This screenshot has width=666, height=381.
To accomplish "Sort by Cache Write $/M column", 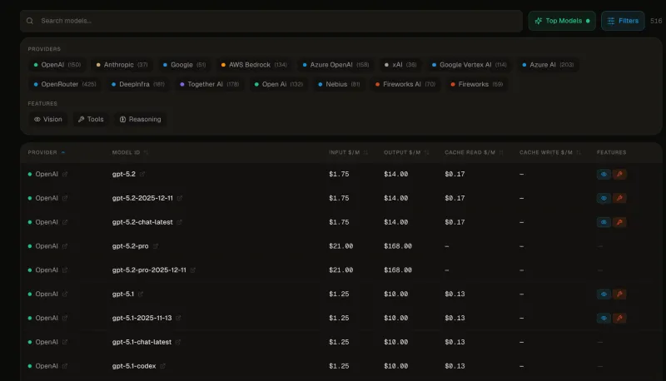I will (549, 152).
